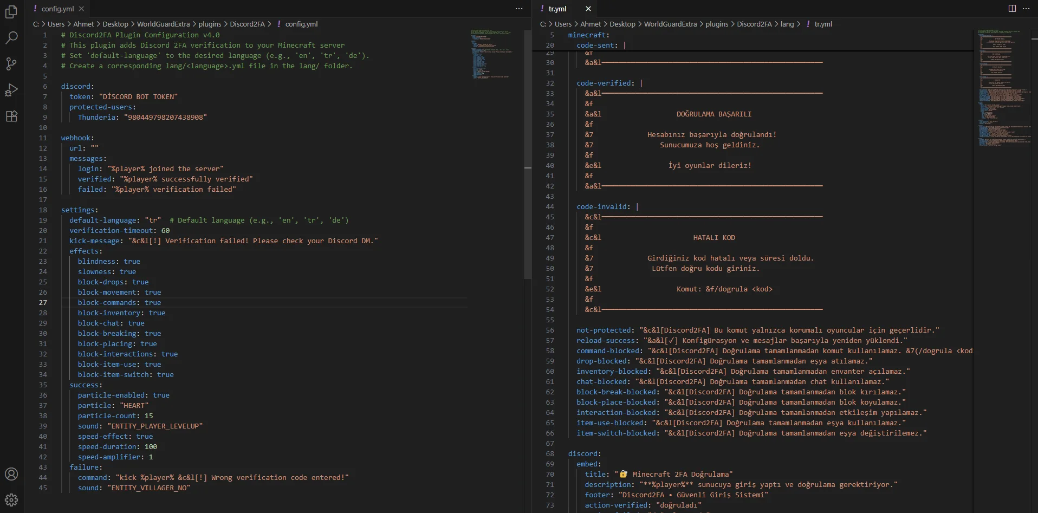Open the Run and Debug view
The width and height of the screenshot is (1038, 513).
(11, 90)
